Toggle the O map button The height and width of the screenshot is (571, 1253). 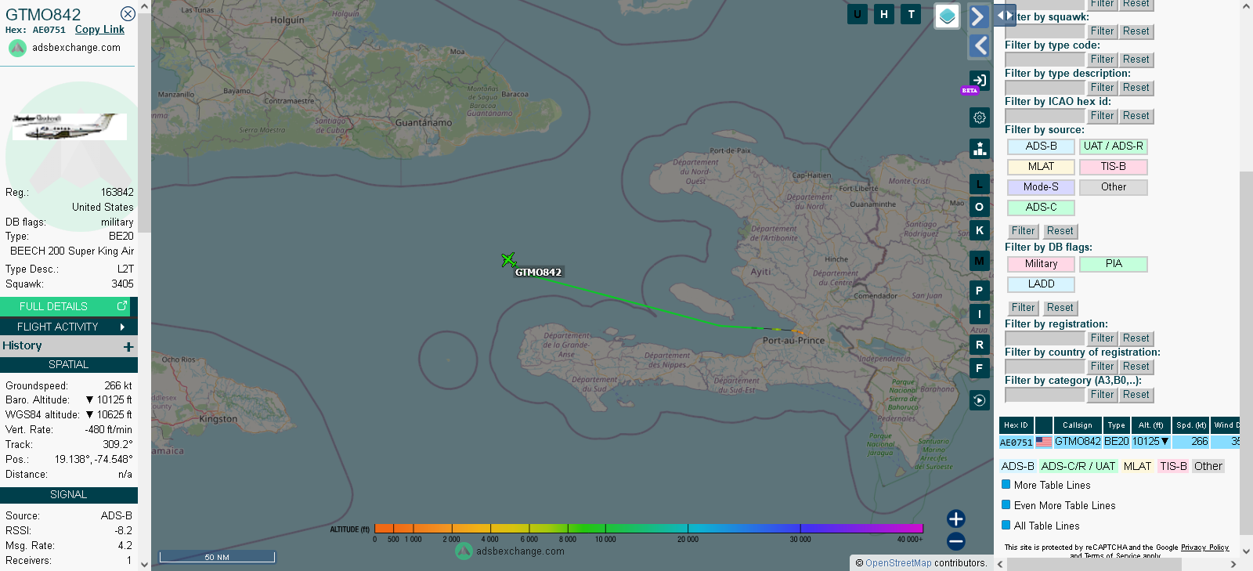pos(980,207)
